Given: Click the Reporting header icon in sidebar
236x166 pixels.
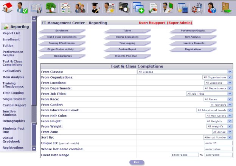Looking at the screenshot, I should [6, 27].
